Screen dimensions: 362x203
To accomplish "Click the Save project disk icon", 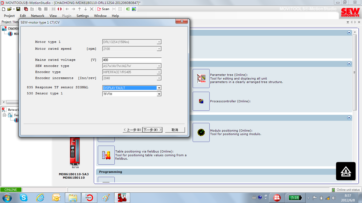I will coord(18,9).
